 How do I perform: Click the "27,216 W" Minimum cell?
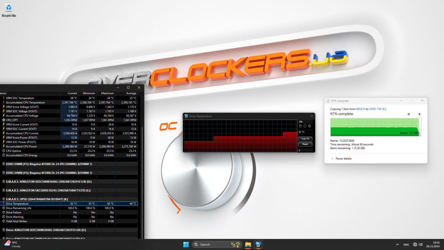pos(88,147)
